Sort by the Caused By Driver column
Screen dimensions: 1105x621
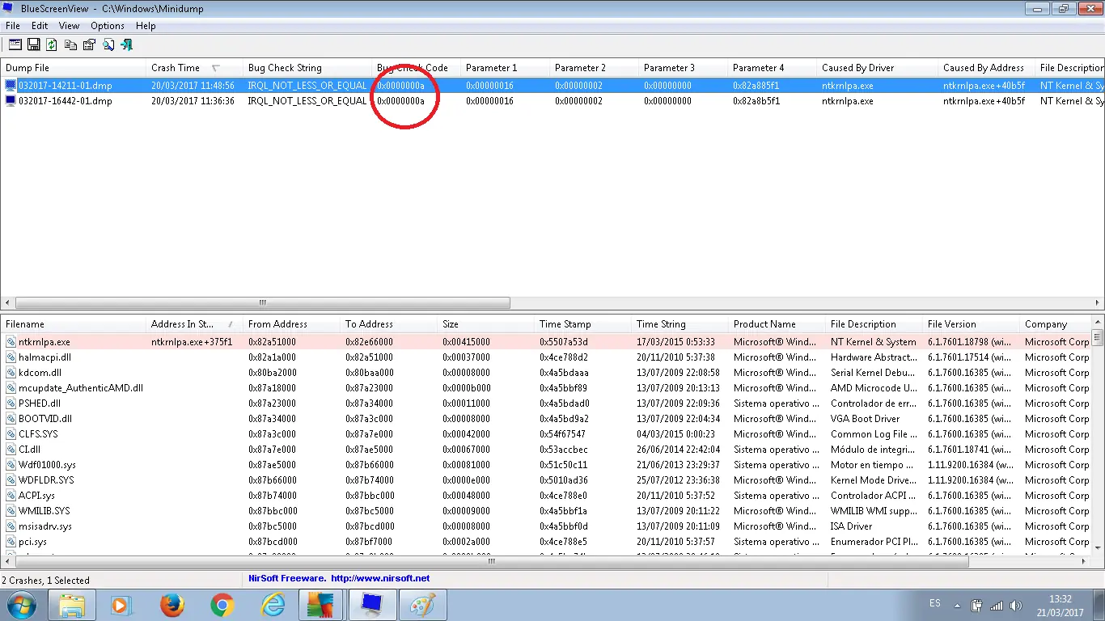[878, 68]
